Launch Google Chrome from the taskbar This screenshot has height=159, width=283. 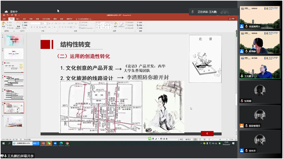(x=67, y=143)
